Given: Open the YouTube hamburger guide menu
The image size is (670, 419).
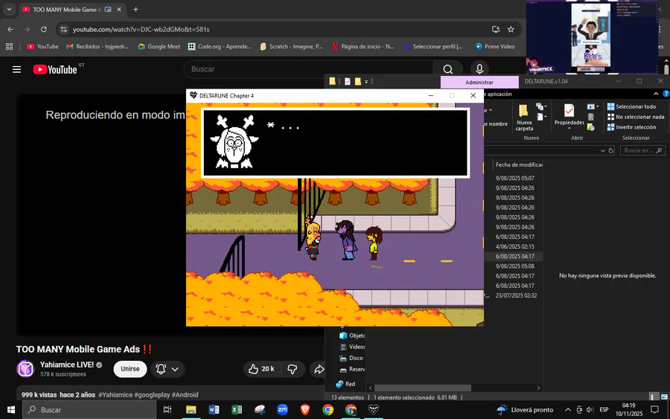Looking at the screenshot, I should pyautogui.click(x=16, y=69).
